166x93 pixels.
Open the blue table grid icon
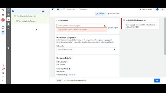(3, 32)
